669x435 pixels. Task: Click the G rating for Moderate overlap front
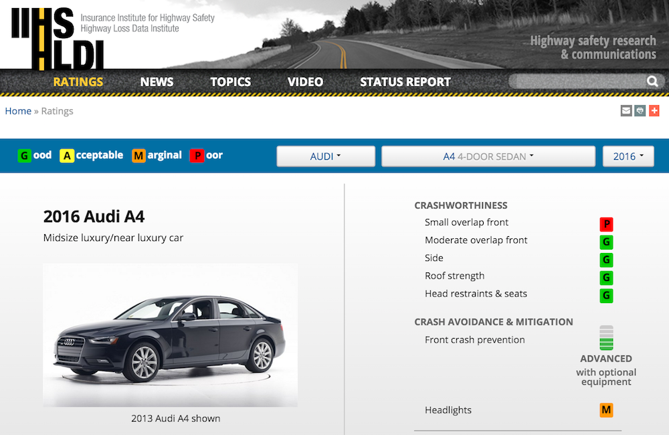(x=606, y=242)
